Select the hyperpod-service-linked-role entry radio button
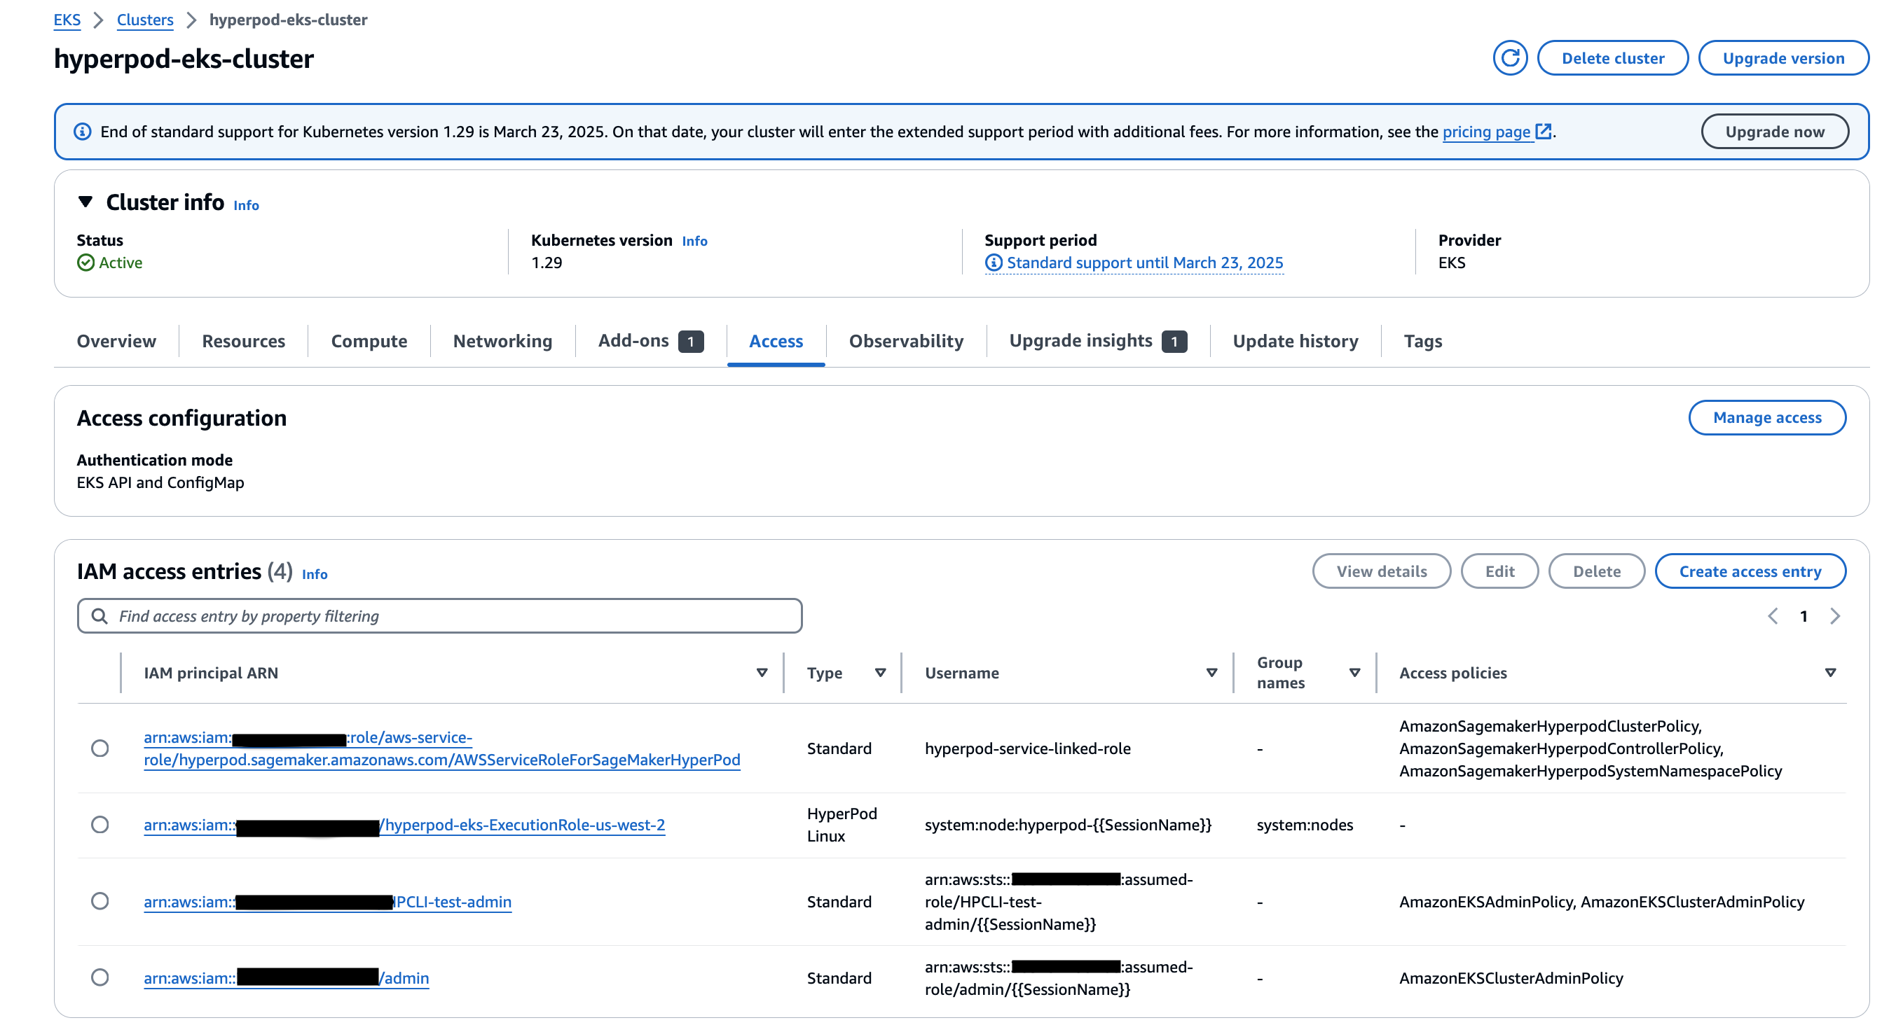This screenshot has width=1889, height=1032. pos(99,748)
